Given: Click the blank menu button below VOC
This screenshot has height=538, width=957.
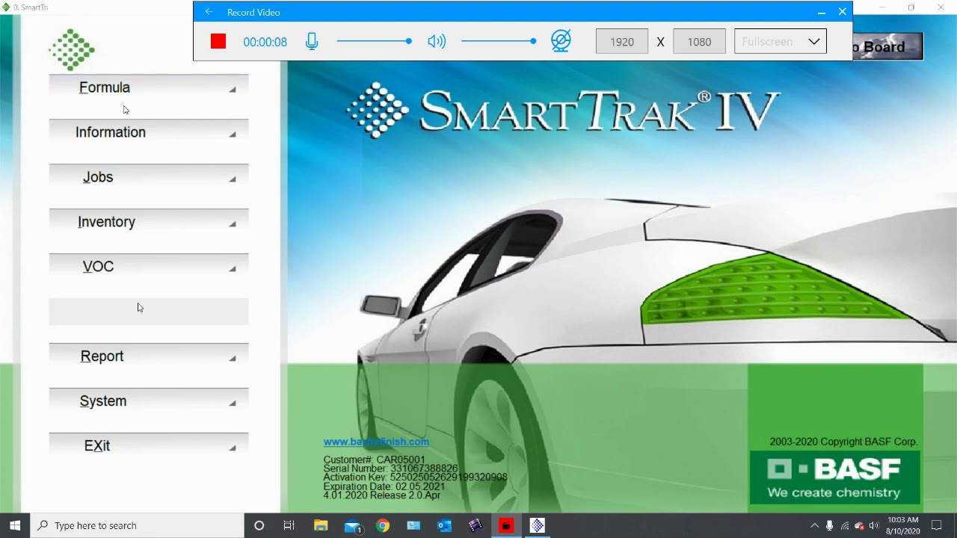Looking at the screenshot, I should 149,312.
